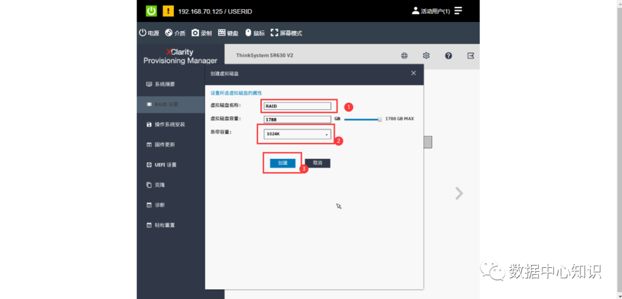The image size is (622, 299).
Task: Click the green power status icon
Action: tap(151, 11)
